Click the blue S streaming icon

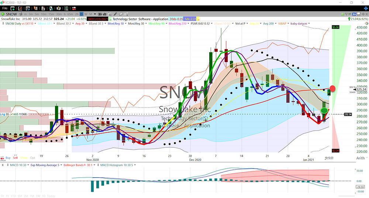coord(354,14)
